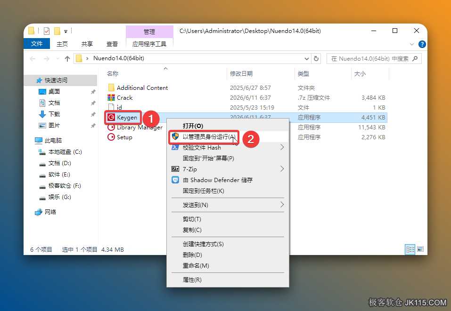Open the 文件 ribbon tab
The image size is (451, 311).
(x=37, y=44)
